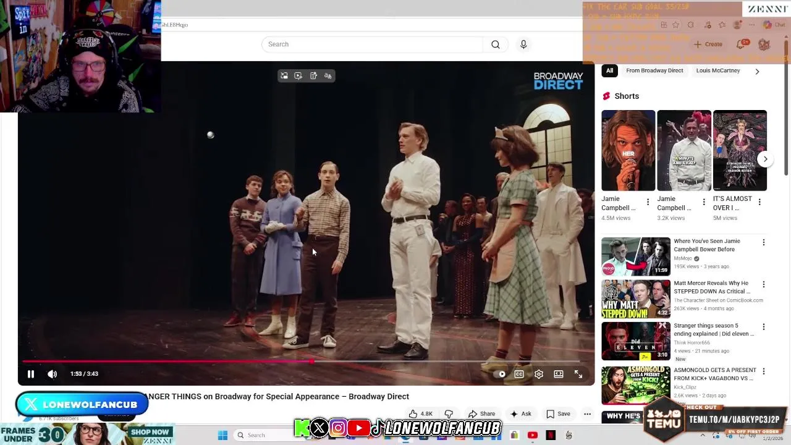Show more filter chips with right chevron
This screenshot has width=791, height=445.
pyautogui.click(x=757, y=71)
